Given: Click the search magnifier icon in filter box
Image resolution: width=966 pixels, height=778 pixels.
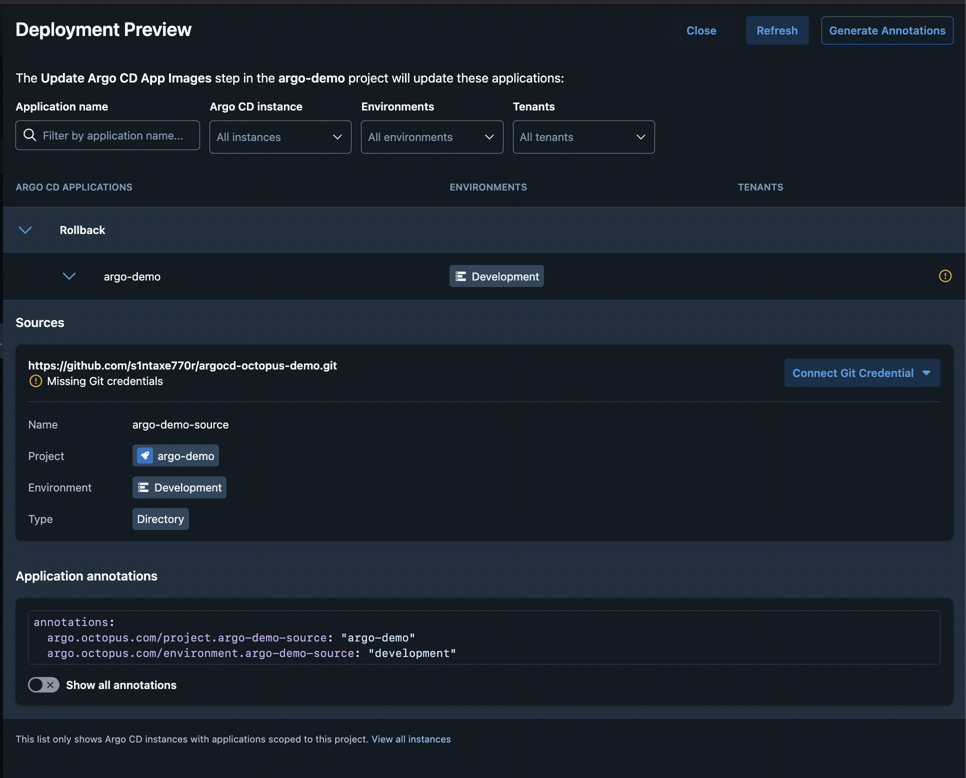Looking at the screenshot, I should pyautogui.click(x=30, y=135).
